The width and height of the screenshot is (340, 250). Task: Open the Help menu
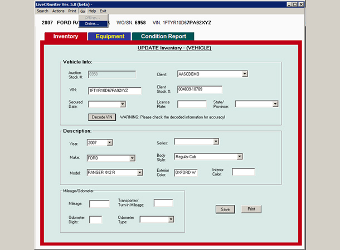92,11
